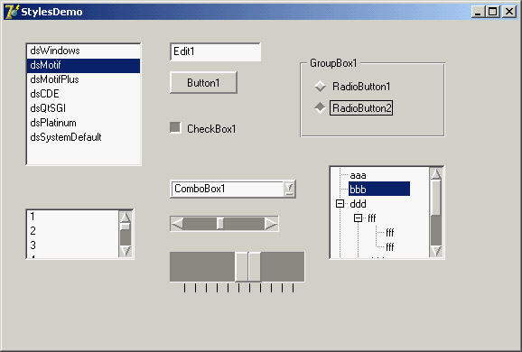The width and height of the screenshot is (522, 352).
Task: Choose dsCDE style
Action: 83,94
